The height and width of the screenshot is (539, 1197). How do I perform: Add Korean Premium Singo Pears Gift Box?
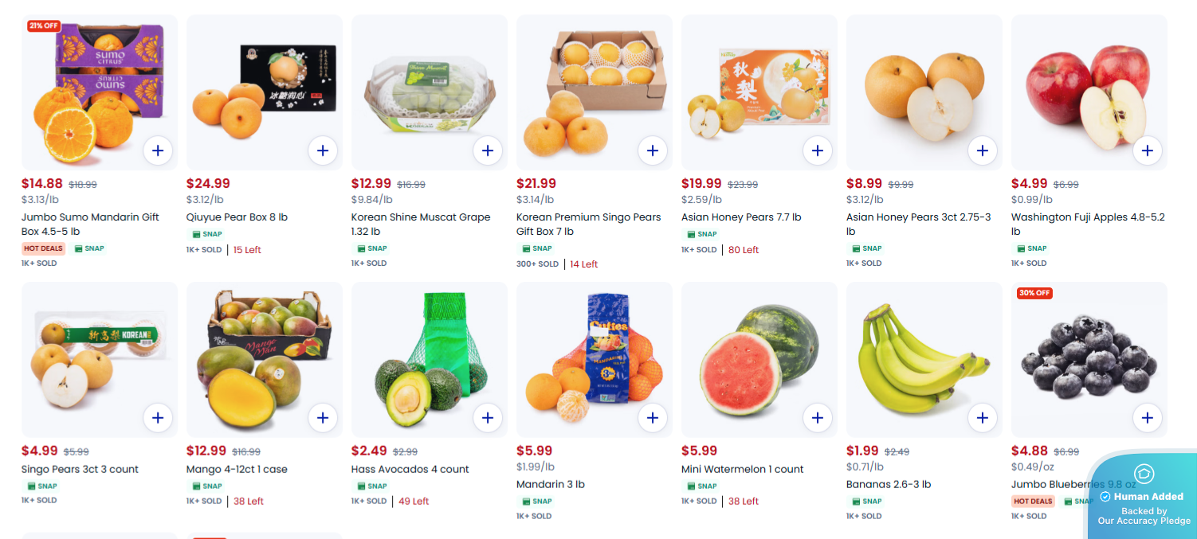click(x=653, y=150)
